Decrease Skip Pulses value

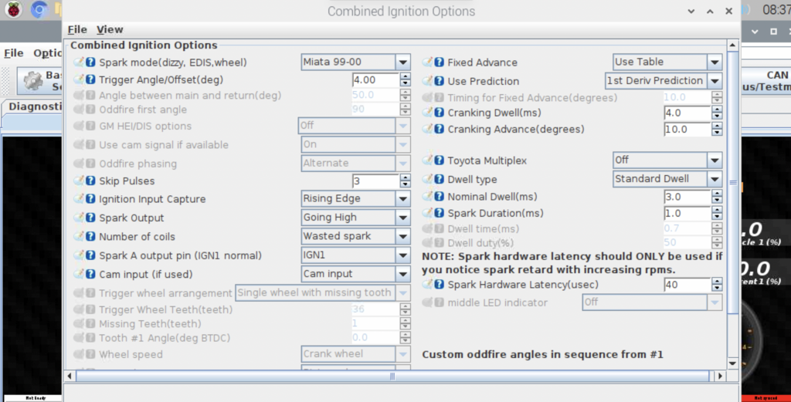[405, 184]
